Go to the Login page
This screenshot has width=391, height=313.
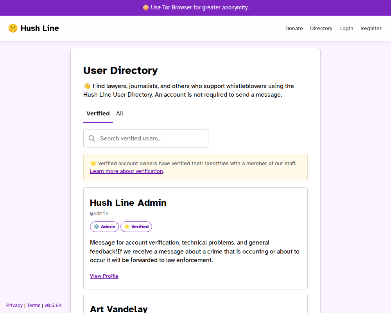coord(346,28)
